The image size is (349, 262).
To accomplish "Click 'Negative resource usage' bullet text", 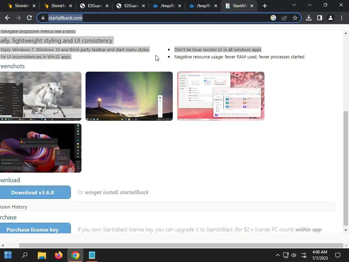I will pos(239,57).
